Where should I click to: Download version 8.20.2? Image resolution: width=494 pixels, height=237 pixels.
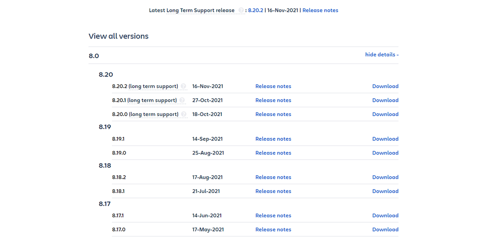point(385,86)
